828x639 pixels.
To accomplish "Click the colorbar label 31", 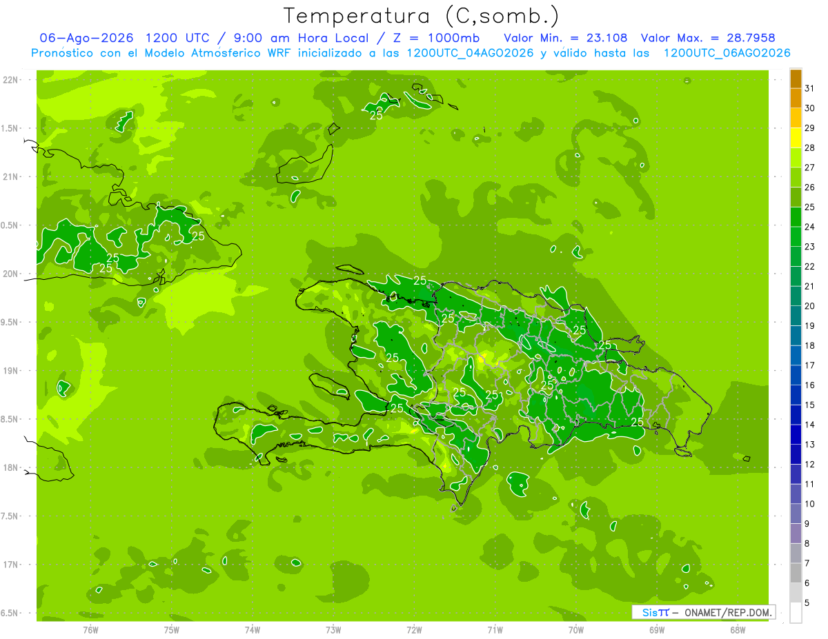I will coord(809,88).
